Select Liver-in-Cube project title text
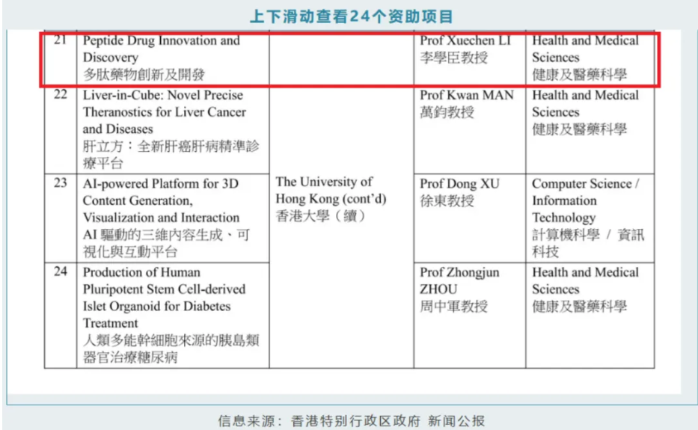 pyautogui.click(x=164, y=111)
